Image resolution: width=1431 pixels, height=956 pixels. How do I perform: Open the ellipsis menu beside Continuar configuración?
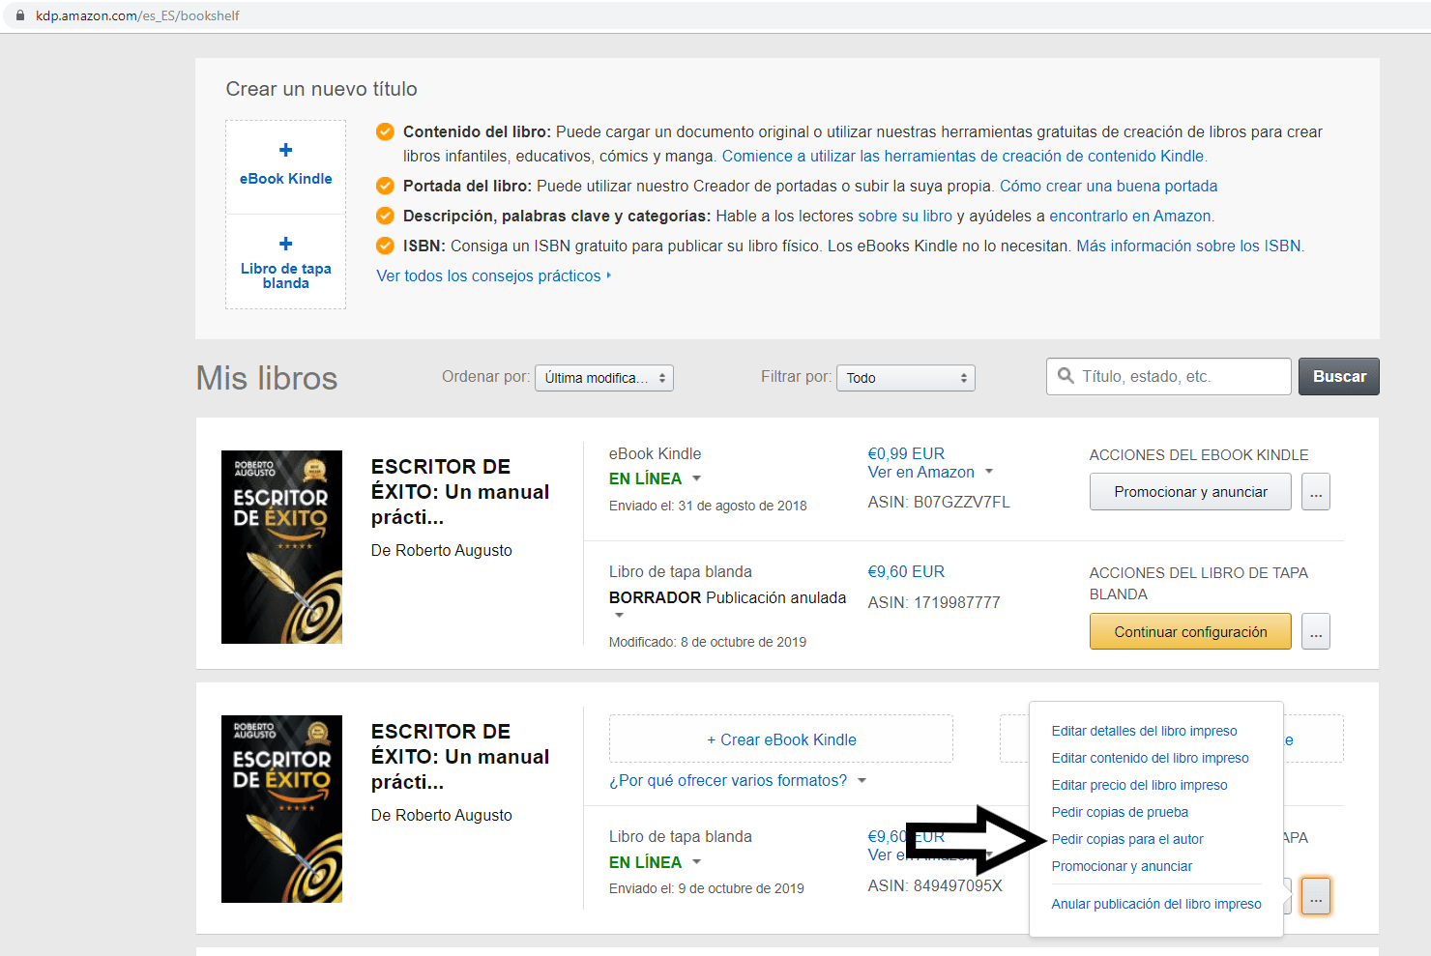tap(1316, 632)
